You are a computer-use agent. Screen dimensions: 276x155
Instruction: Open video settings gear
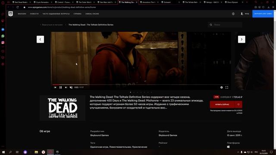[x=221, y=87]
